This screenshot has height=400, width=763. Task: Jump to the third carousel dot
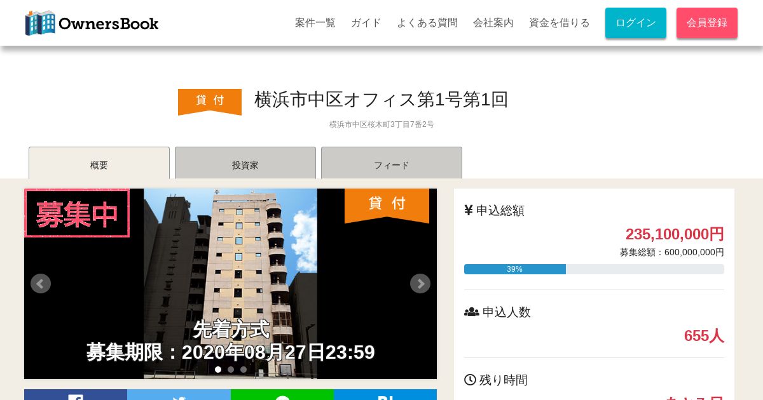[244, 370]
